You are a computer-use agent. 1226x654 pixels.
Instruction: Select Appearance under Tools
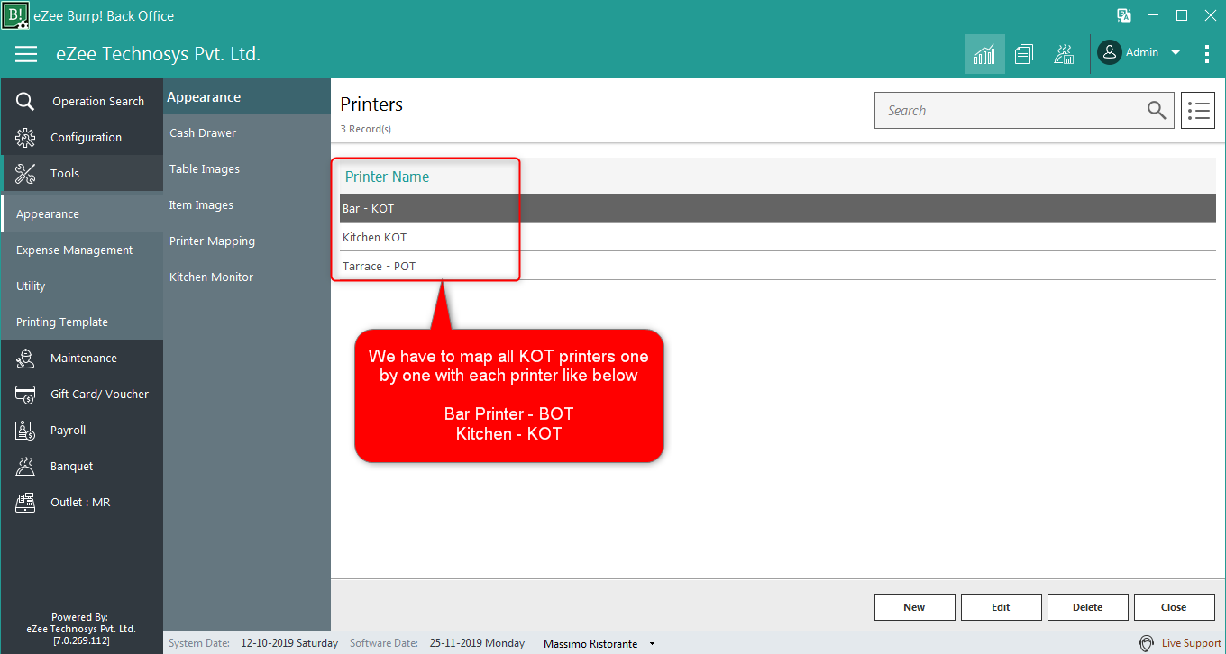[x=48, y=214]
